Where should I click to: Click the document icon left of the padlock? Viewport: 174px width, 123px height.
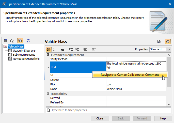(x=159, y=41)
